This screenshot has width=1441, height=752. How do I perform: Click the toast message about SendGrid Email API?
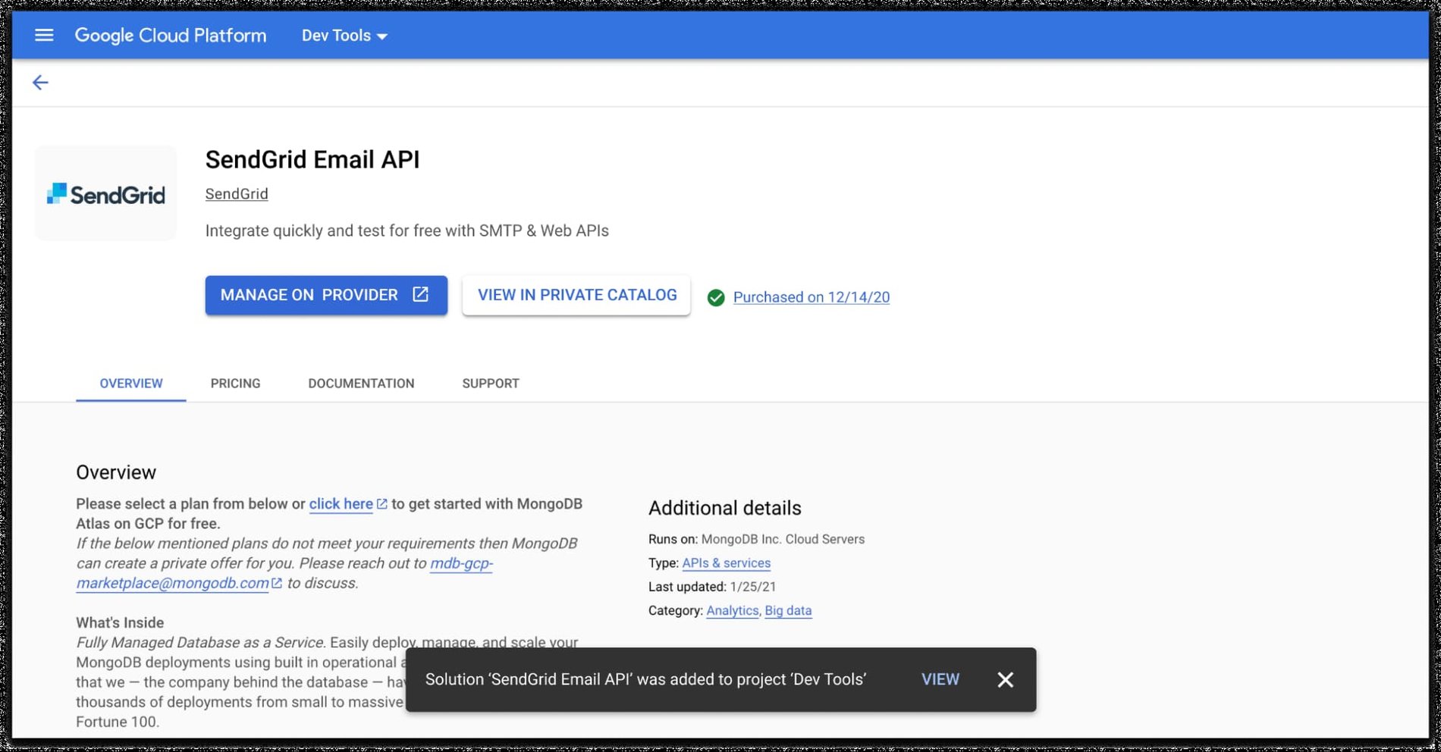[x=645, y=680]
